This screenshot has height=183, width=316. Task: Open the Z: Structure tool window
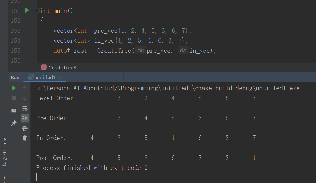click(4, 152)
